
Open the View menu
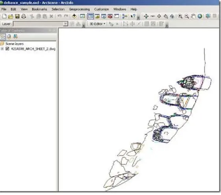point(24,9)
